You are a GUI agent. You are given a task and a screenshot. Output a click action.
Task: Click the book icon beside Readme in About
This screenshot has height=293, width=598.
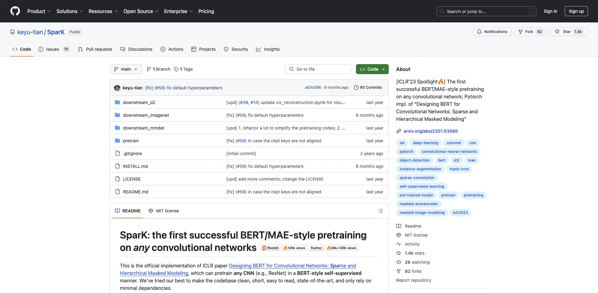pyautogui.click(x=399, y=226)
